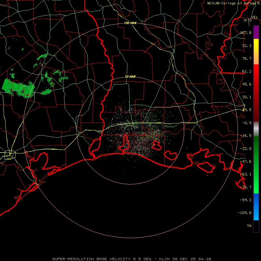Select the -0.9 legend value

tap(247, 123)
